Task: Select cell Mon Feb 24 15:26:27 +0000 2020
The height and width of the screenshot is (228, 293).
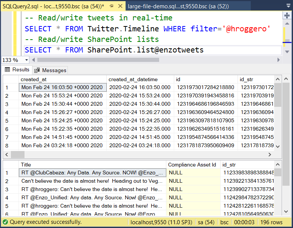Action: 63,112
